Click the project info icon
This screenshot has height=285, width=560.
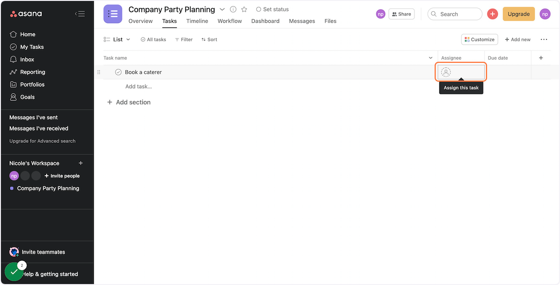pyautogui.click(x=233, y=9)
